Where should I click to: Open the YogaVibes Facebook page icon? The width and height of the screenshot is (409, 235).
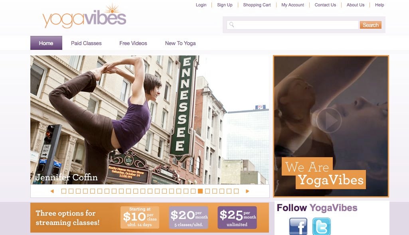coord(298,226)
